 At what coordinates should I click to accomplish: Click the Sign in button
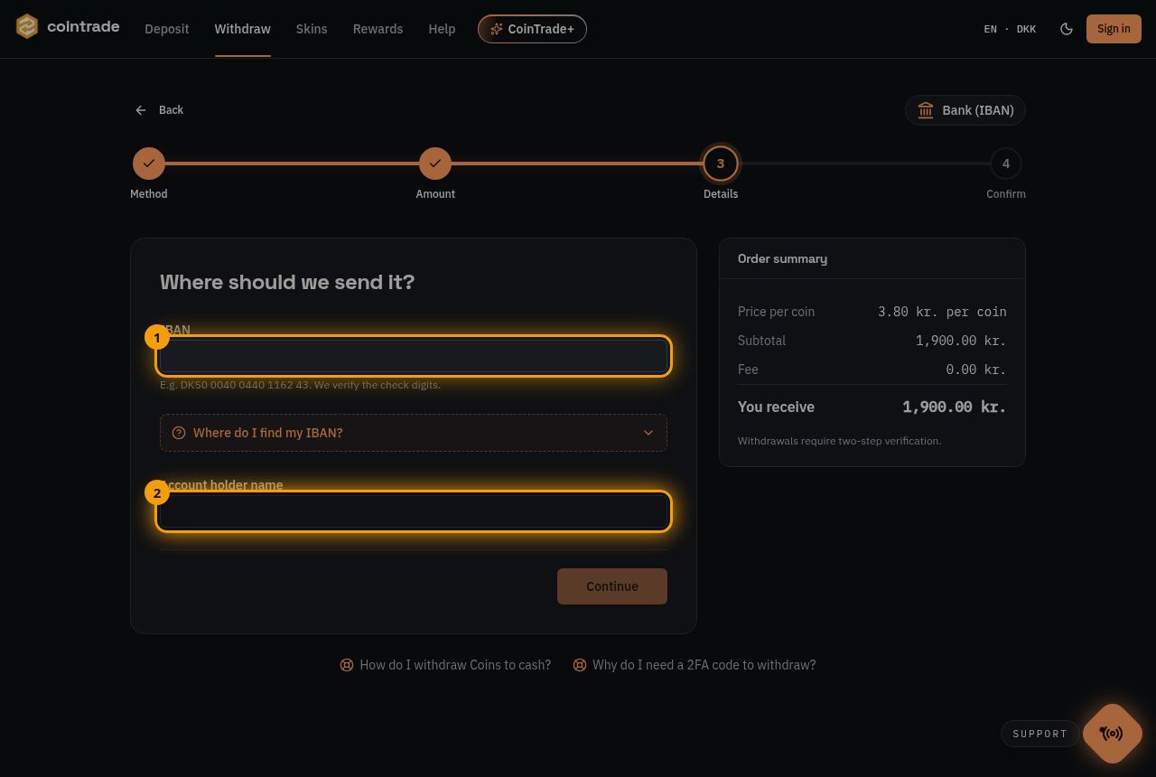pos(1114,29)
